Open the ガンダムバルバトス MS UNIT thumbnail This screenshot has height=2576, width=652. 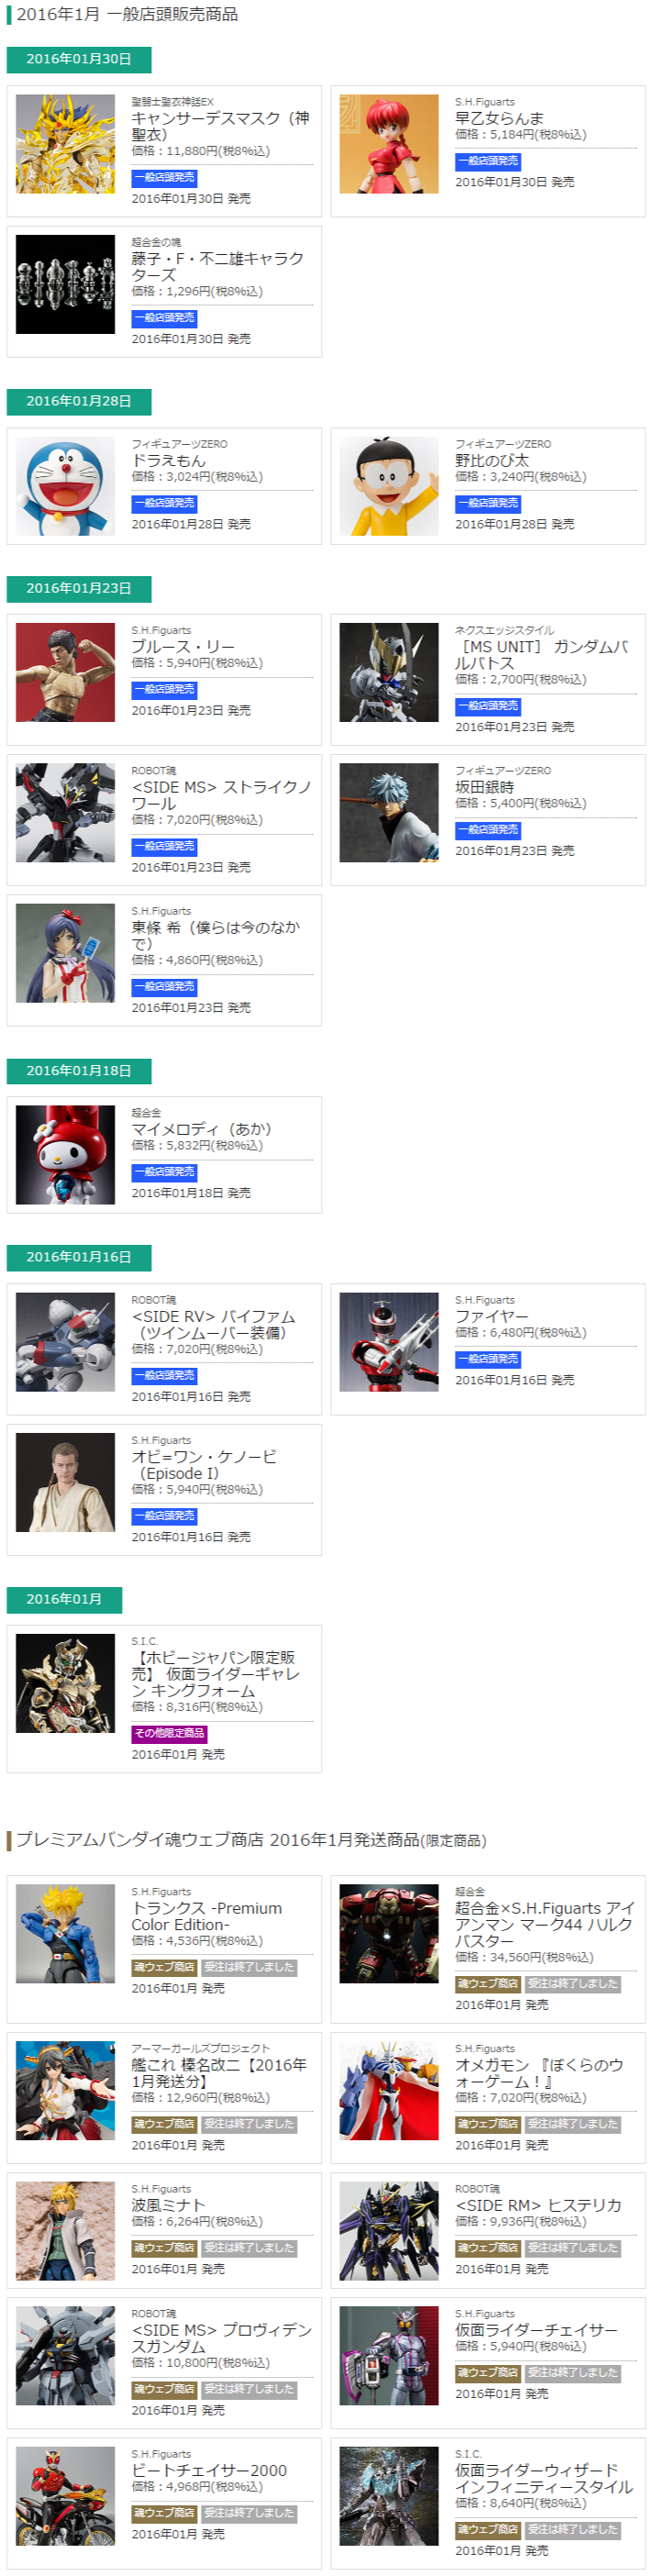(x=389, y=673)
